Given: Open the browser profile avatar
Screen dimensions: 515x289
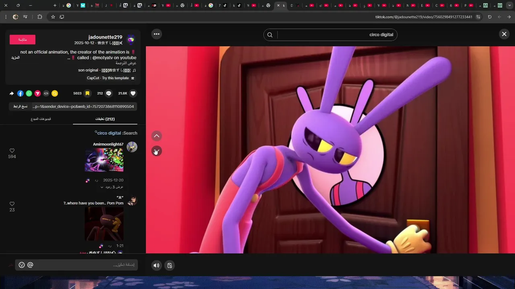Looking at the screenshot, I should 15,17.
